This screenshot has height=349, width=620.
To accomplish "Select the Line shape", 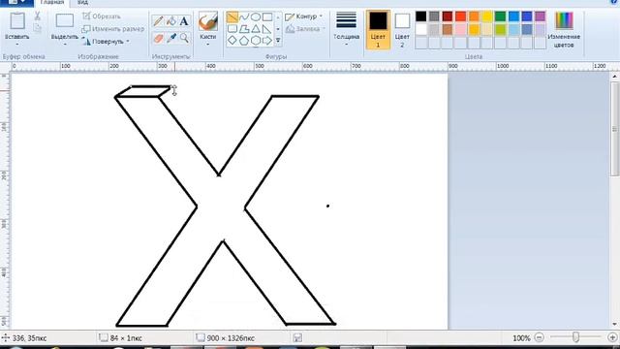I will tap(232, 17).
